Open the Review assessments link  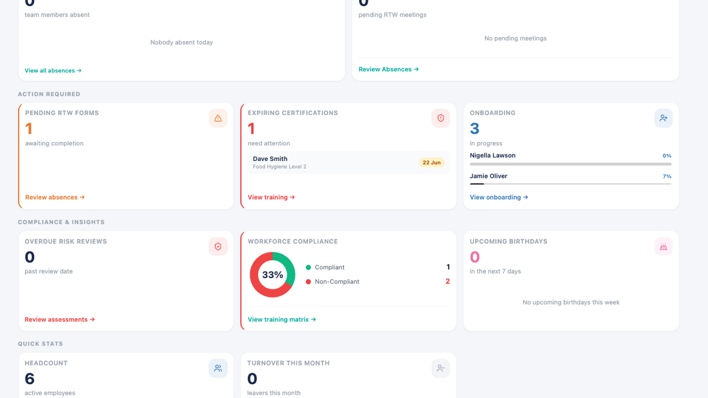pos(60,320)
